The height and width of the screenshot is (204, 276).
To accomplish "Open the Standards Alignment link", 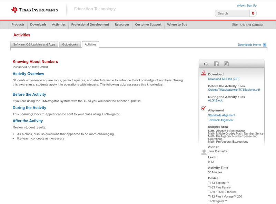I will 221,115.
